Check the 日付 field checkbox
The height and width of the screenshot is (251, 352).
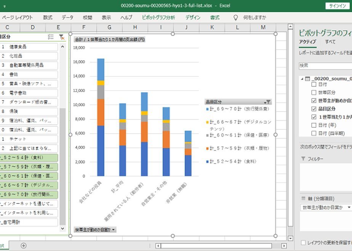click(314, 84)
